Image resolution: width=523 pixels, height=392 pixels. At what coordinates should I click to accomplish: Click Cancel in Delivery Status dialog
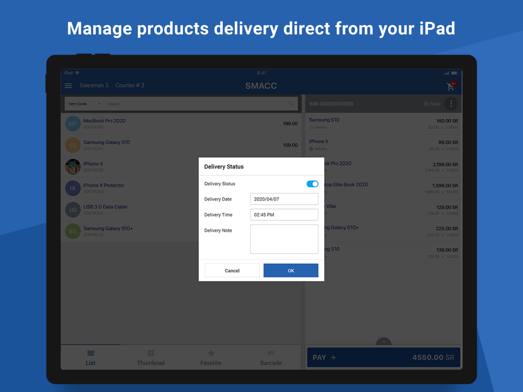[x=232, y=270]
